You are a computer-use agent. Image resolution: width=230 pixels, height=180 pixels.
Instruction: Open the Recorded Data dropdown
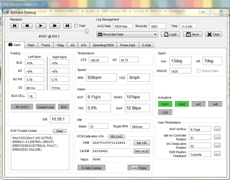tap(127, 34)
